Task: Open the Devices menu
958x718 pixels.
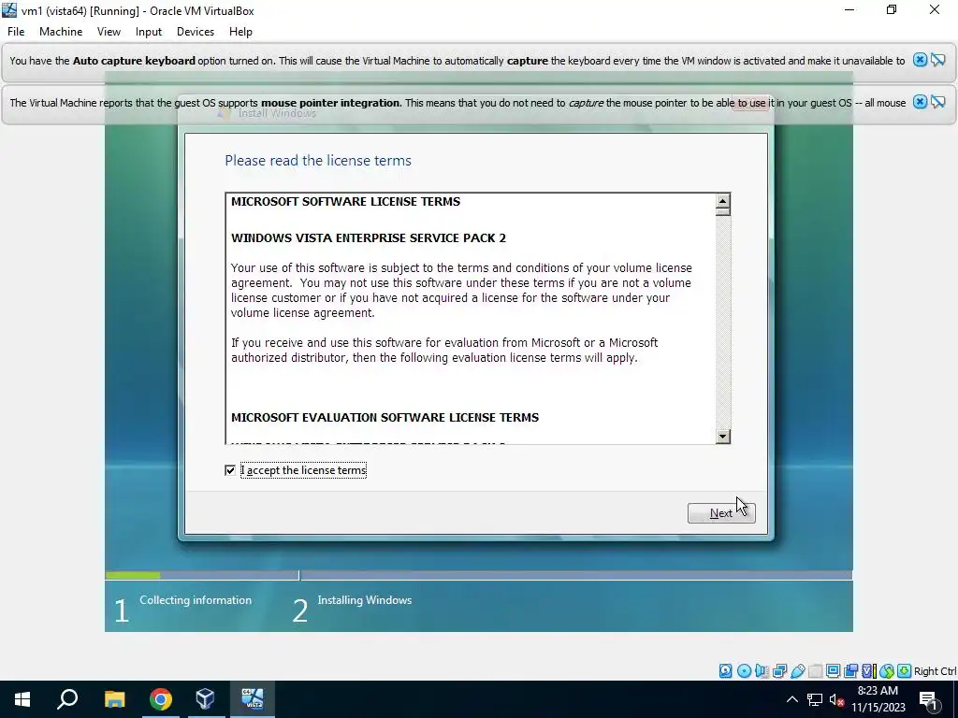Action: tap(196, 32)
